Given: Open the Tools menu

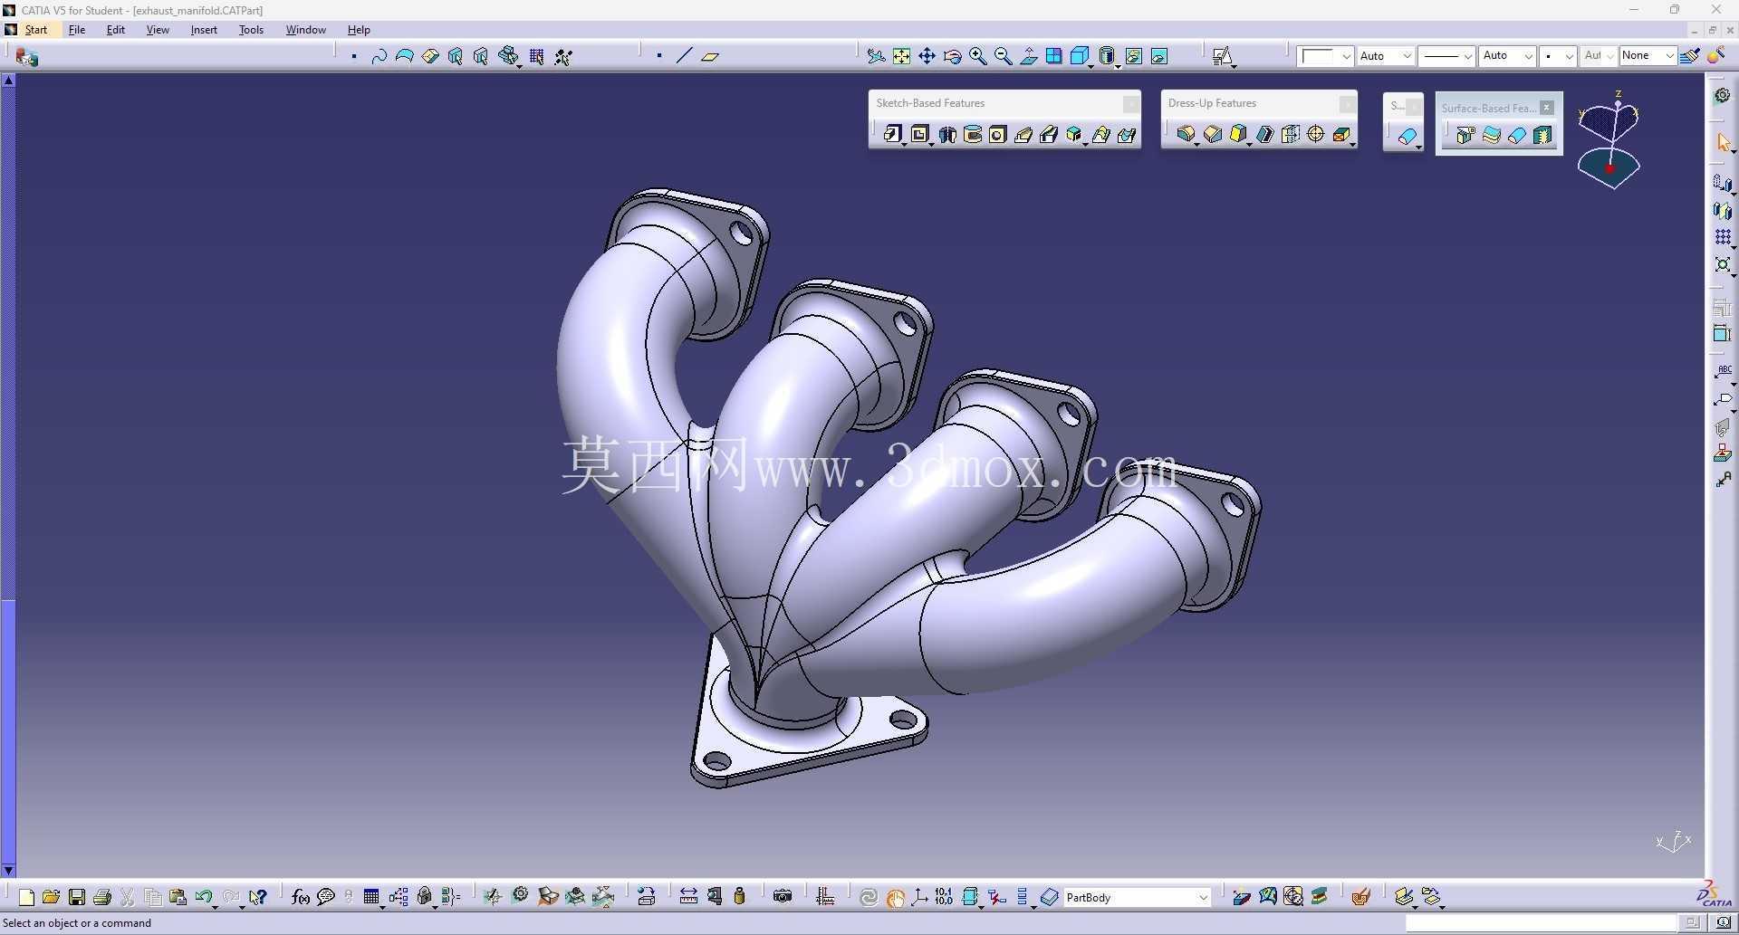Looking at the screenshot, I should point(251,30).
